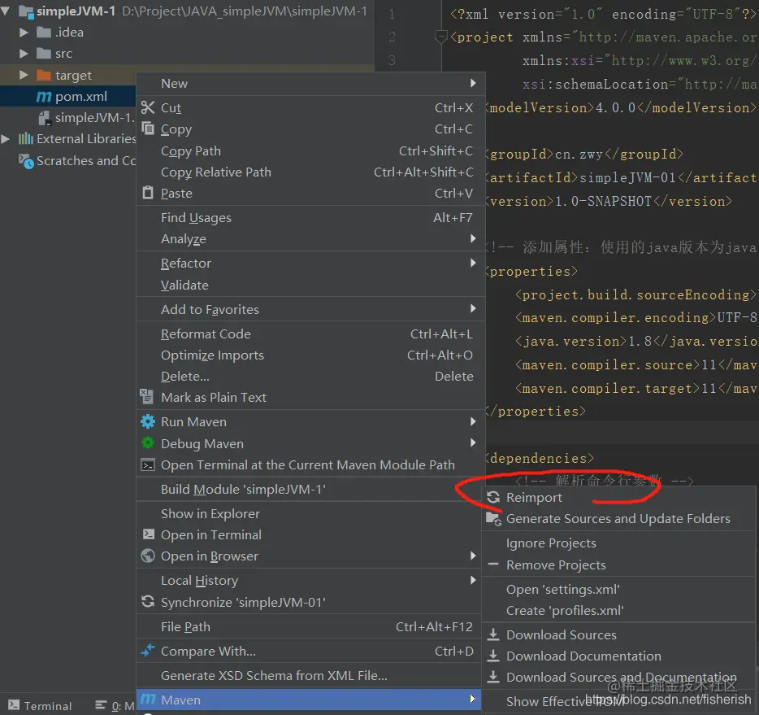Click Open 'settings.xml' in Maven submenu

tap(618, 589)
